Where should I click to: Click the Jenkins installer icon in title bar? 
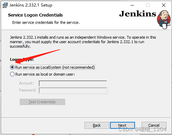[5, 5]
